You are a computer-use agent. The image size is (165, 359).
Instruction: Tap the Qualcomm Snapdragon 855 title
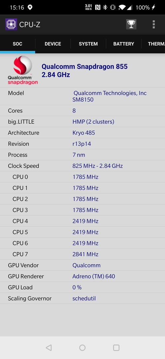(84, 66)
